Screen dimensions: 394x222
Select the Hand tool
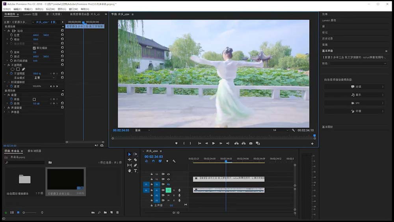(130, 171)
